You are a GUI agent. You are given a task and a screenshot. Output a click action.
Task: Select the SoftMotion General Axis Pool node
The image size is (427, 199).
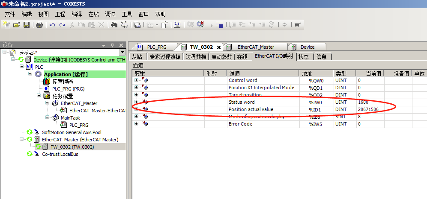coord(72,132)
